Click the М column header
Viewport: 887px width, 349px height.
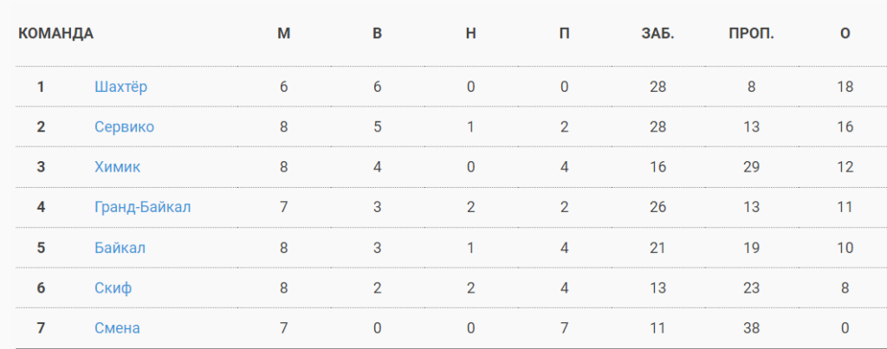(x=284, y=34)
